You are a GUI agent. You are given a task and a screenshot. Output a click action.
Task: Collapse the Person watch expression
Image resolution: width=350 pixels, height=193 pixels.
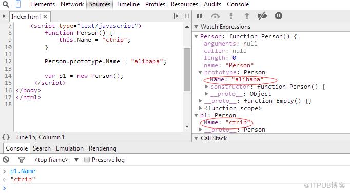pos(196,36)
